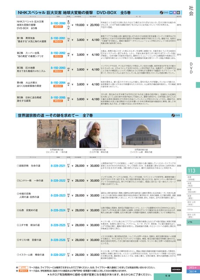Click the purple 高 icon in the NHK header
Viewport: 200px width, 280px height.
coord(175,13)
